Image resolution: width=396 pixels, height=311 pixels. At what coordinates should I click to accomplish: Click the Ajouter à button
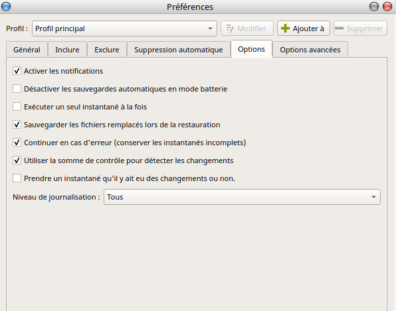[x=304, y=29]
